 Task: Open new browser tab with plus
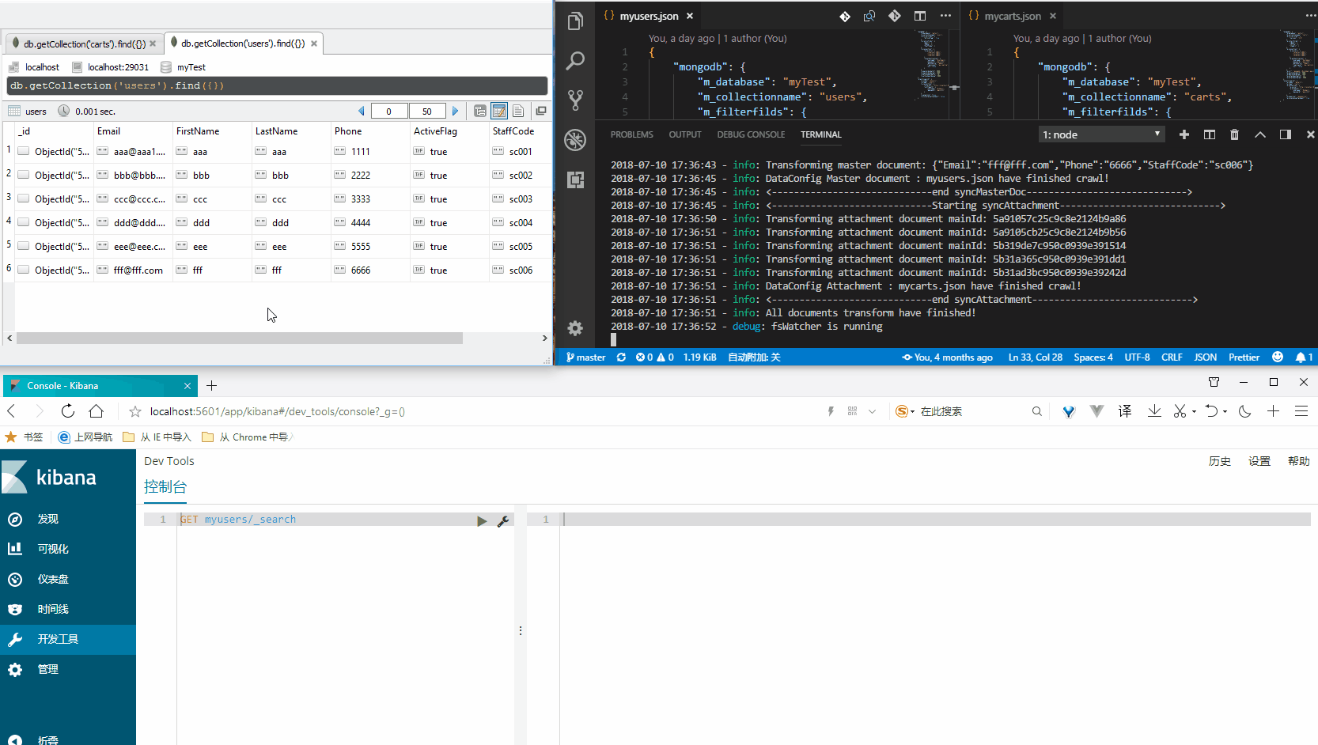tap(211, 386)
